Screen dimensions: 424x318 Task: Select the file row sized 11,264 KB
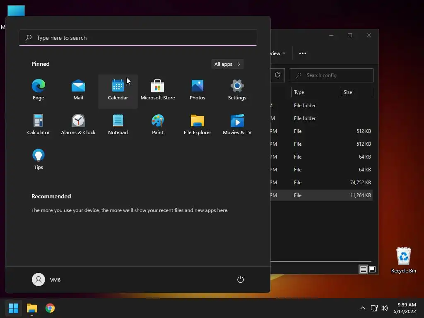pyautogui.click(x=321, y=195)
